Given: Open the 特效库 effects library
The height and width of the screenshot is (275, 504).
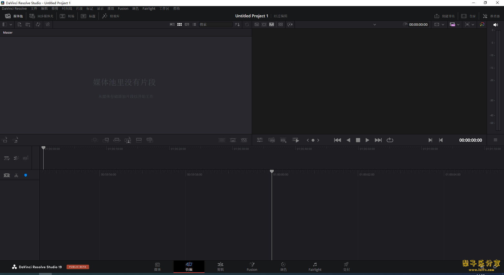Looking at the screenshot, I should 111,16.
